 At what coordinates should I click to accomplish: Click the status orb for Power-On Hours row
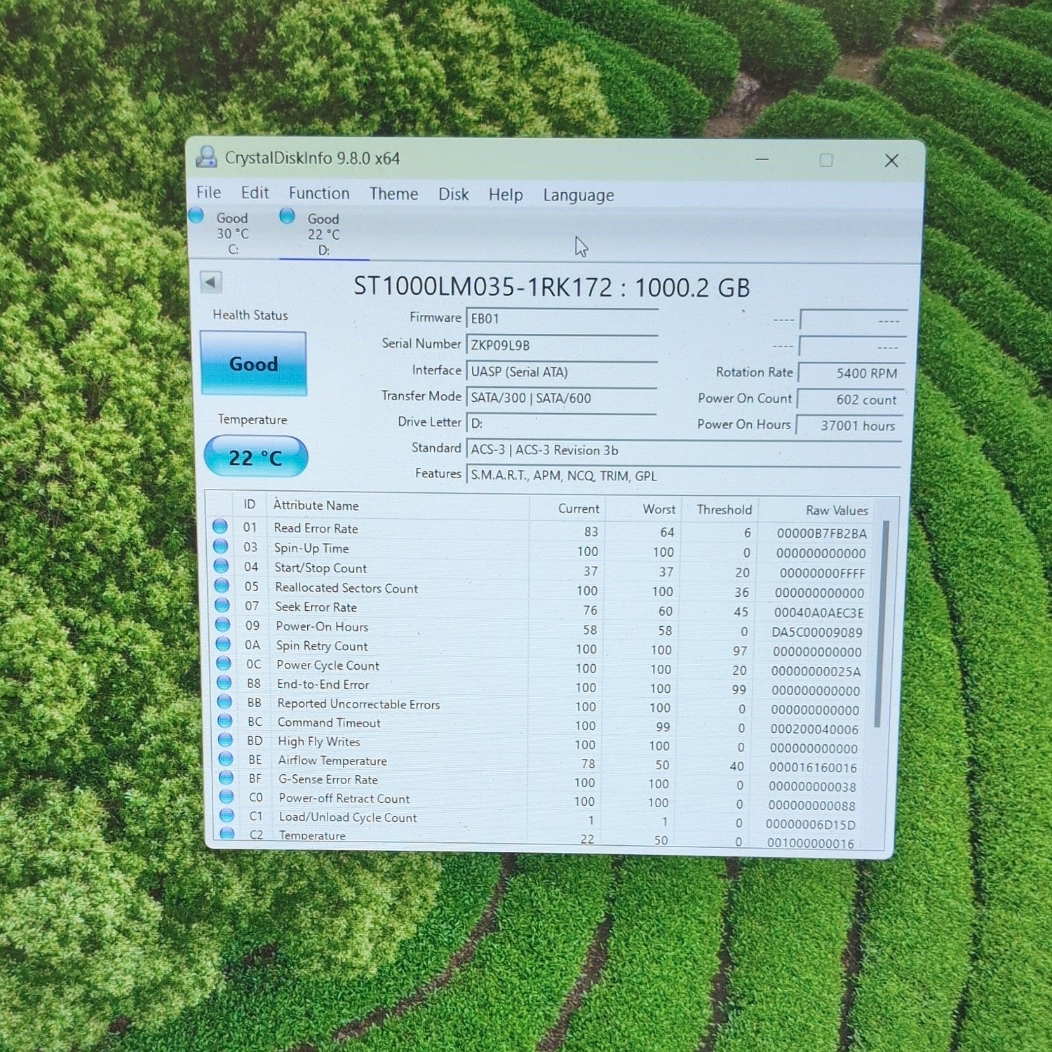[x=222, y=624]
